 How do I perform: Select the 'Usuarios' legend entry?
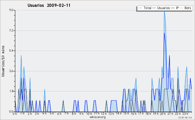click(161, 8)
